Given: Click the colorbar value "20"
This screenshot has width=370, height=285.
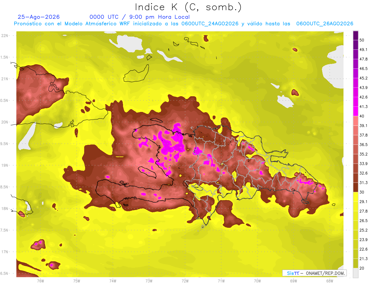Looking at the screenshot, I should click(x=362, y=268).
